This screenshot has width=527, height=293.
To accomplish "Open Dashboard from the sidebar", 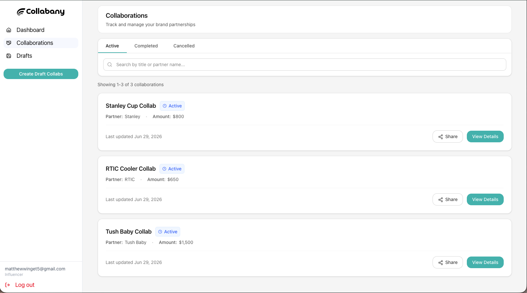I will 41,30.
